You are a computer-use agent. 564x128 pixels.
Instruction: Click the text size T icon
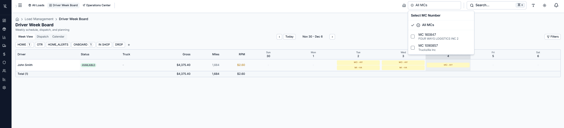533,5
